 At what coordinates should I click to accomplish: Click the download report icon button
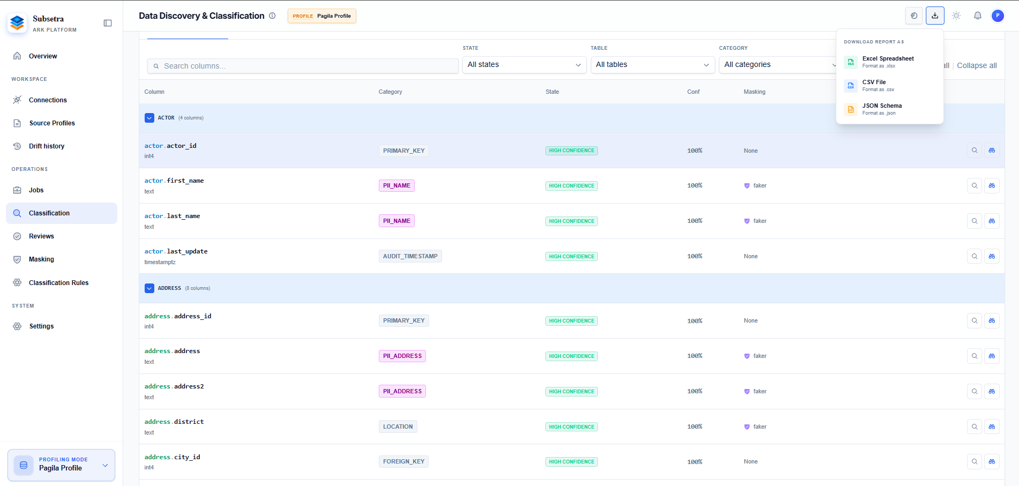point(935,16)
